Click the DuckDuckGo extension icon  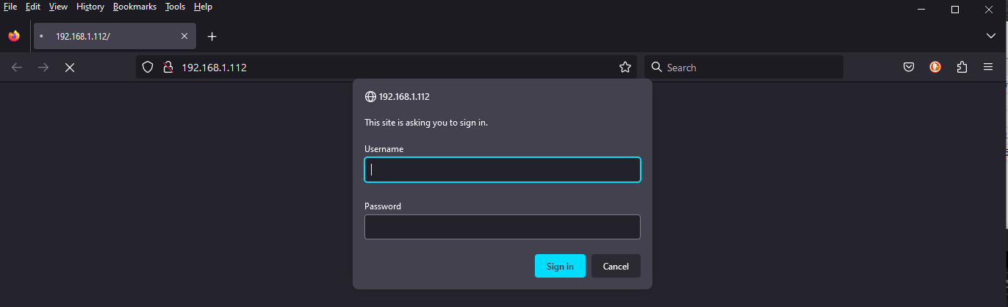[x=935, y=68]
